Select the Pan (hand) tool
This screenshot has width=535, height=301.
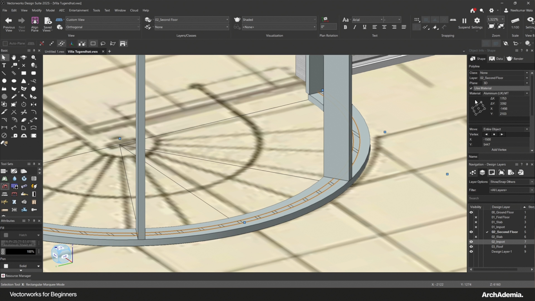pos(14,57)
